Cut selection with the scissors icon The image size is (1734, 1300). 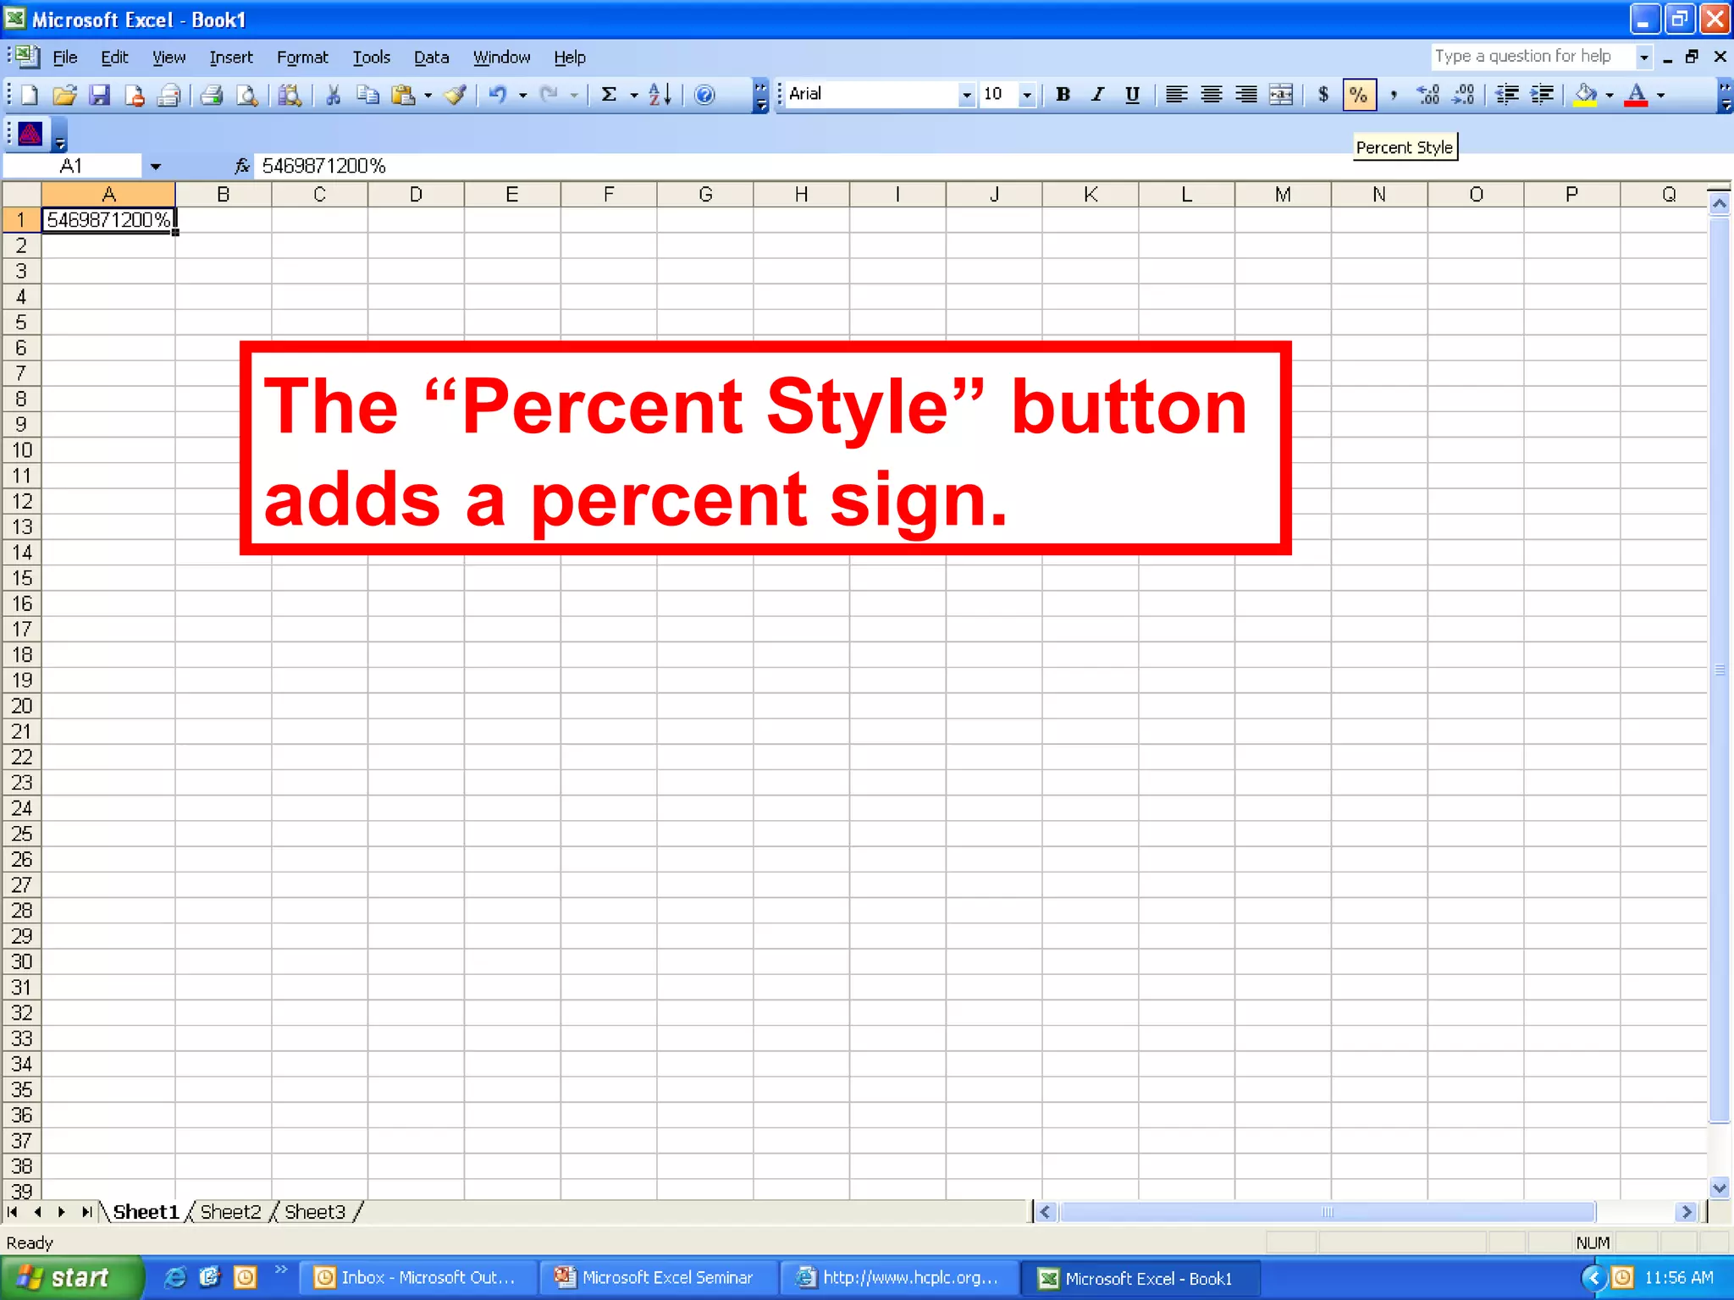coord(333,95)
